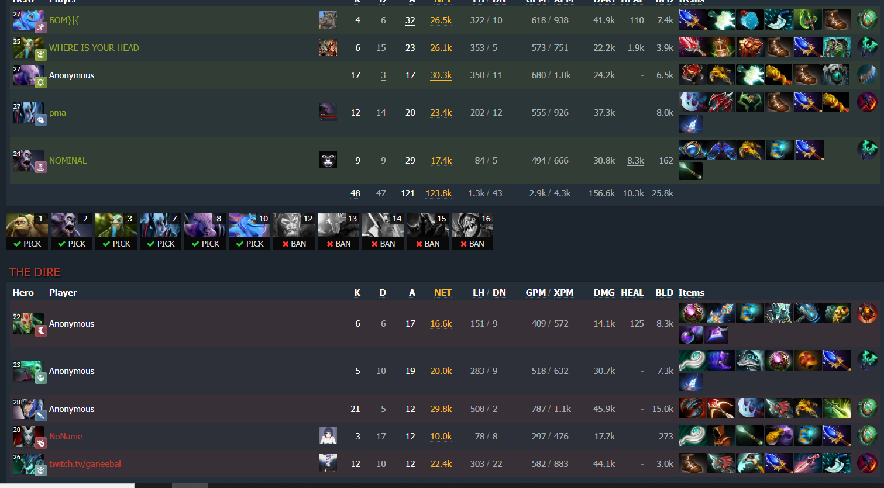Select the green Butterfly item icon
Image resolution: width=884 pixels, height=488 pixels.
pyautogui.click(x=837, y=409)
